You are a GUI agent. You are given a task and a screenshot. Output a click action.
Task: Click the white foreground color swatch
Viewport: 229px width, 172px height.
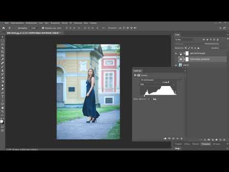tap(1, 121)
